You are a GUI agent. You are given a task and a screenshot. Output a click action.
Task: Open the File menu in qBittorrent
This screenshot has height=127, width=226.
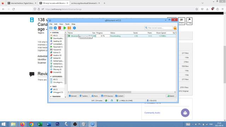51,24
